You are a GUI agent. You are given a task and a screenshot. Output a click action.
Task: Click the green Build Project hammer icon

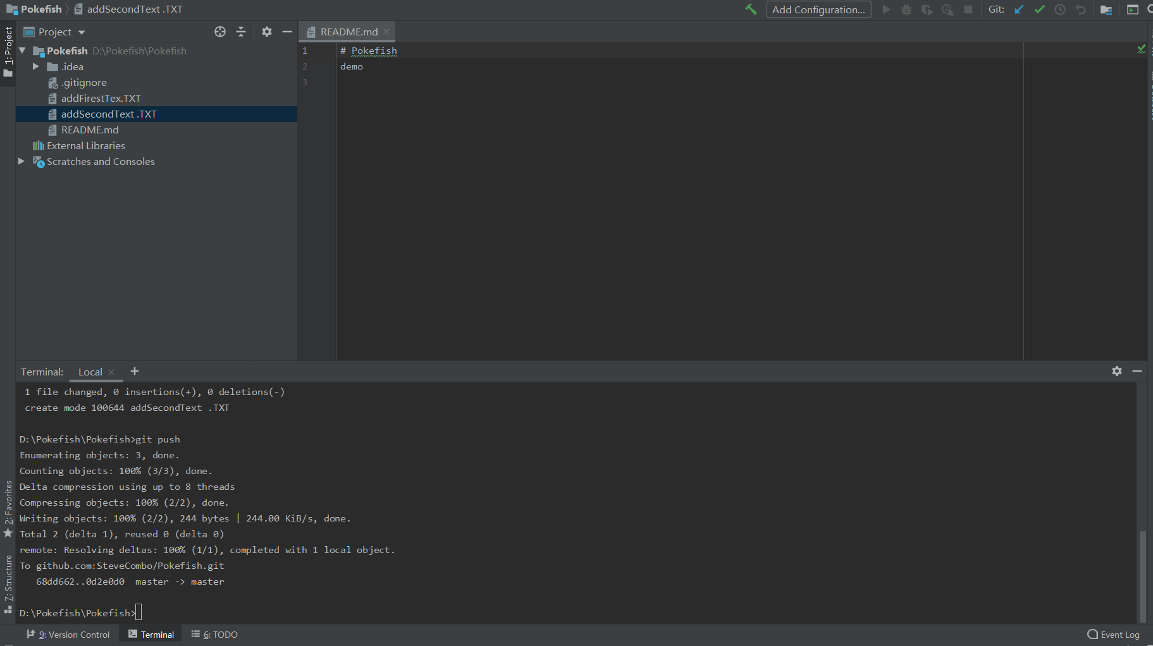(751, 9)
